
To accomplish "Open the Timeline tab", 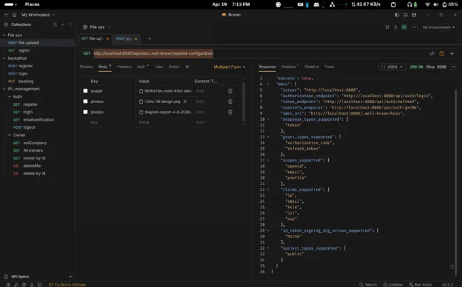I will coord(311,66).
